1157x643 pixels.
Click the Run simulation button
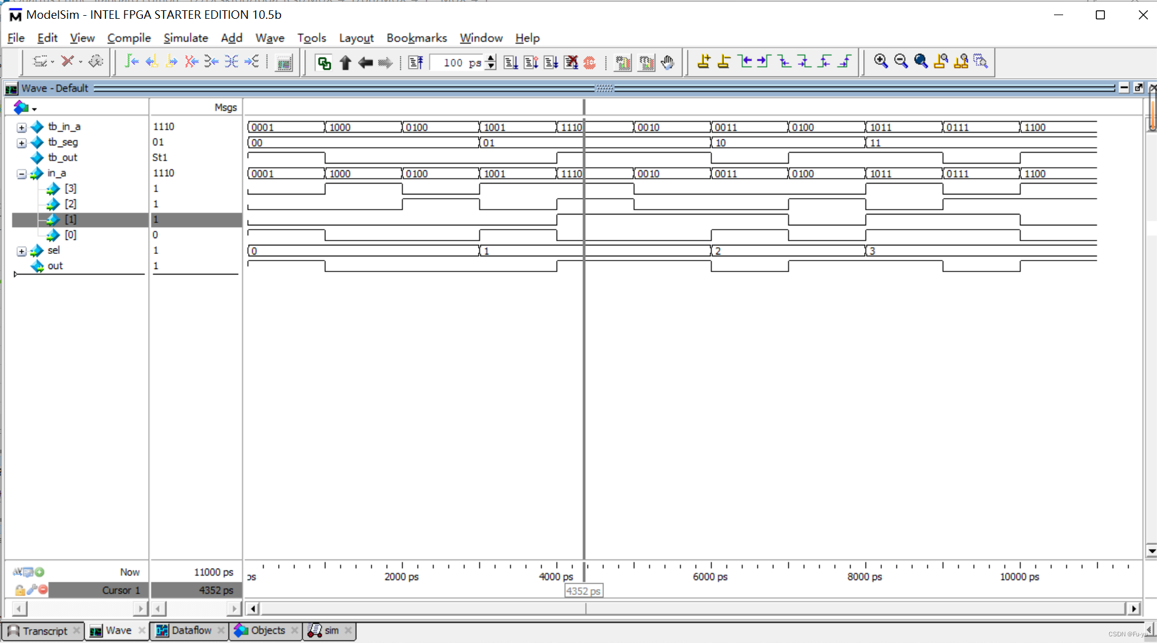coord(511,62)
